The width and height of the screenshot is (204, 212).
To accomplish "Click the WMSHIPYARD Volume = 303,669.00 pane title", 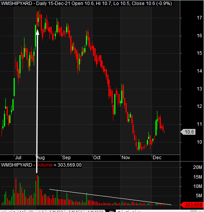I will (41, 165).
